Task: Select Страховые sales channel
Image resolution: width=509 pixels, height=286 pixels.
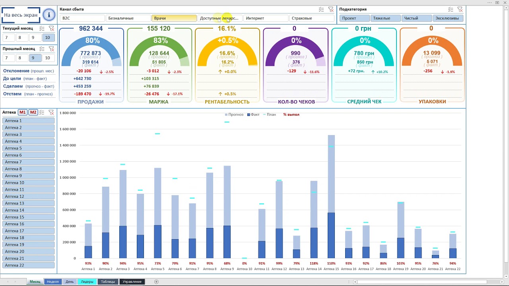Action: [x=311, y=18]
